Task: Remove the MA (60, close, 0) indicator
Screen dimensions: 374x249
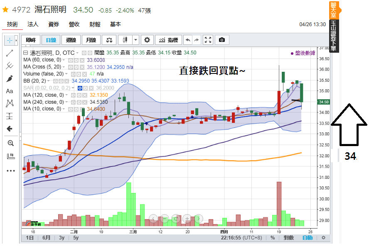Action: click(82, 60)
